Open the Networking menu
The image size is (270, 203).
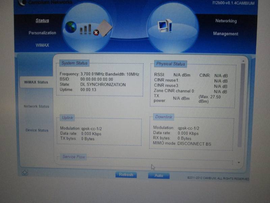226,21
